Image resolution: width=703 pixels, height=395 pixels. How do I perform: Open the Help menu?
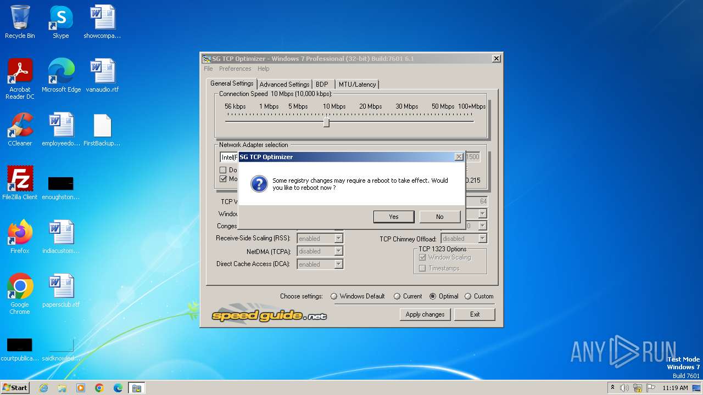[x=264, y=69]
